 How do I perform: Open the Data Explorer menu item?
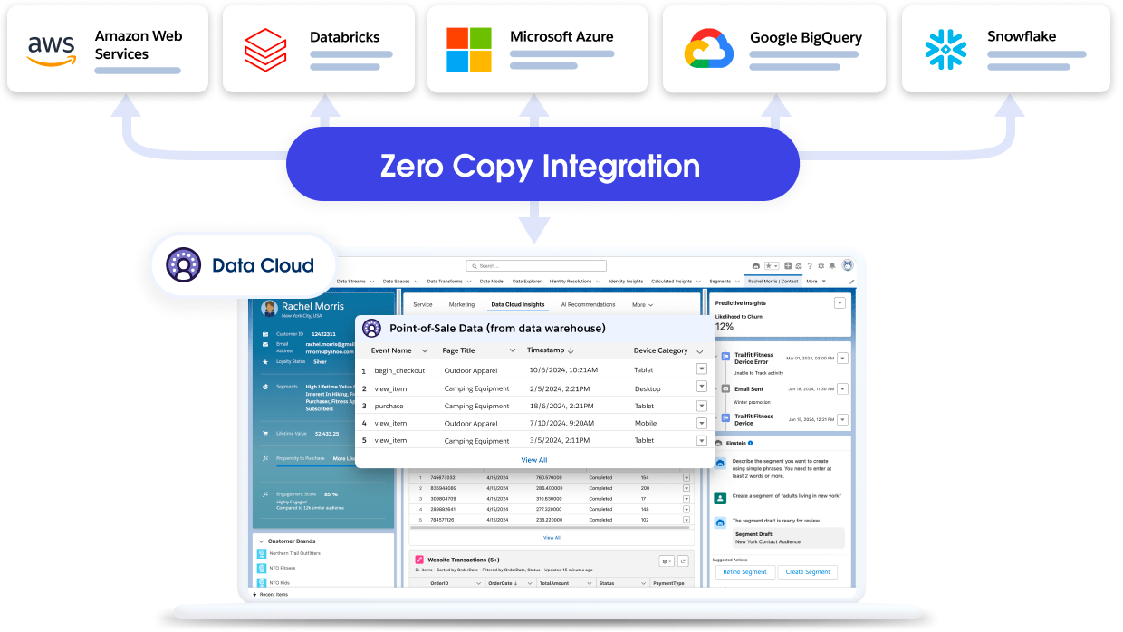pyautogui.click(x=525, y=282)
